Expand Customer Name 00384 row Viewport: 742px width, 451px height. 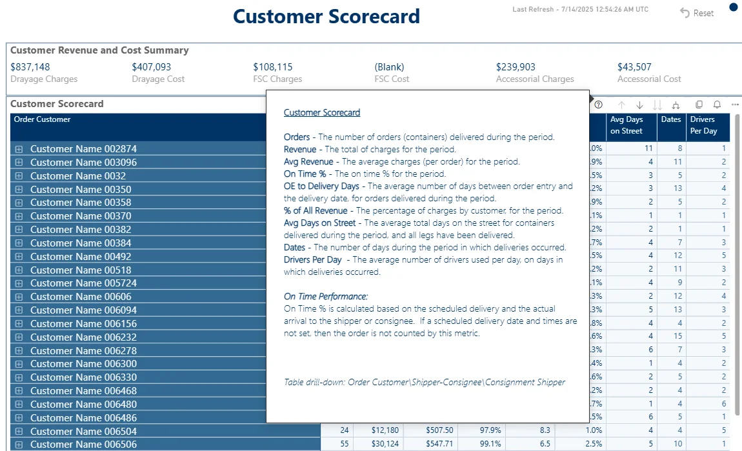tap(19, 243)
